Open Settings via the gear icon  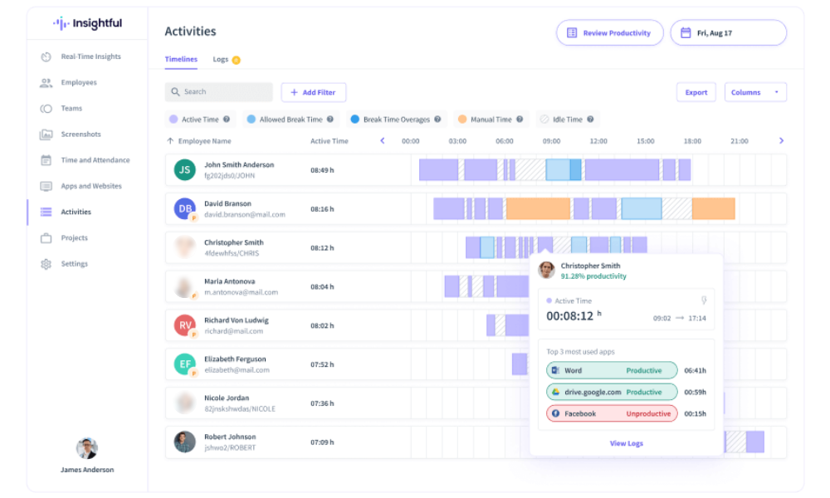(x=46, y=264)
